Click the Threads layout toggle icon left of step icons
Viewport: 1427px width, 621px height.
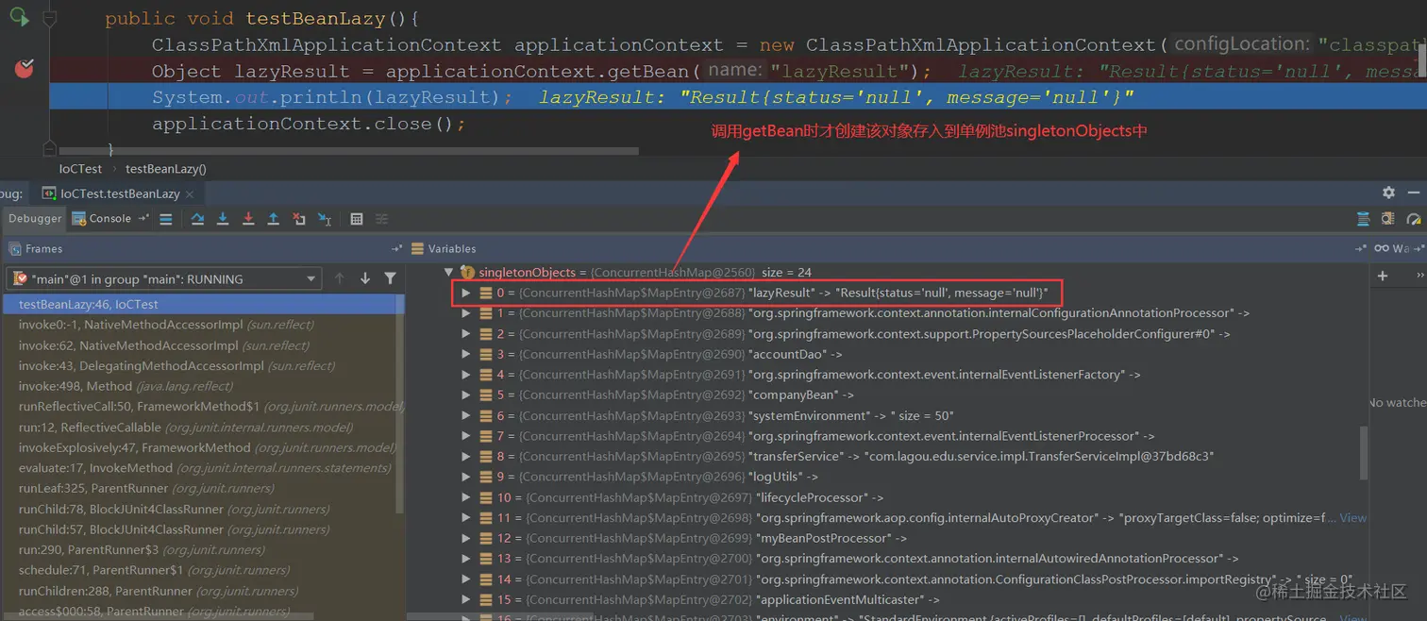166,219
